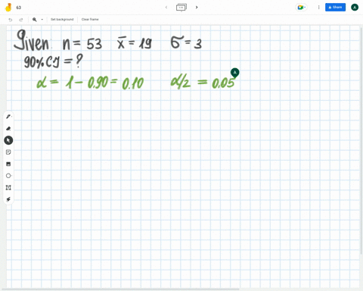Select the handwritten text 'Given'
The height and width of the screenshot is (291, 363).
pos(32,41)
